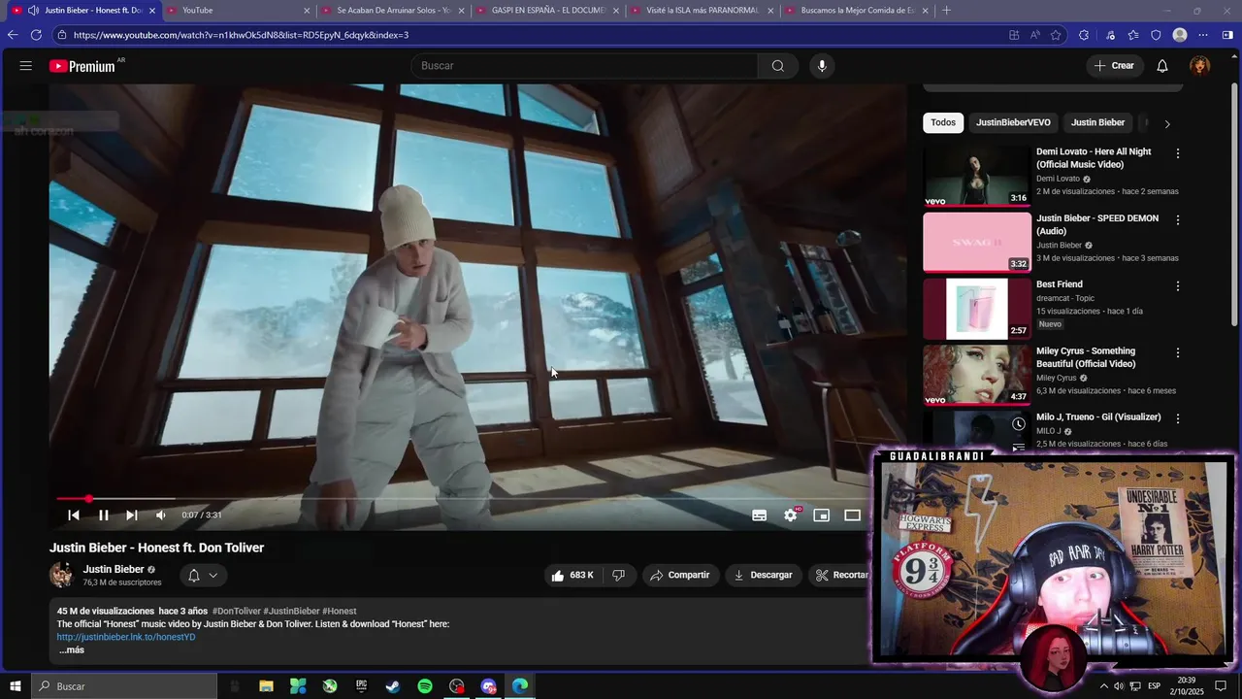Like the video with 683 K likes
Viewport: 1242px width, 699px height.
[572, 576]
